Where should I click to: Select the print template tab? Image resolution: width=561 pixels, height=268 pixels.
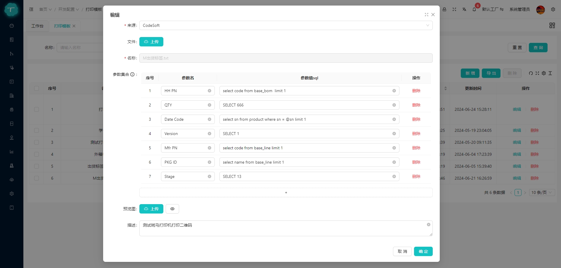click(62, 26)
